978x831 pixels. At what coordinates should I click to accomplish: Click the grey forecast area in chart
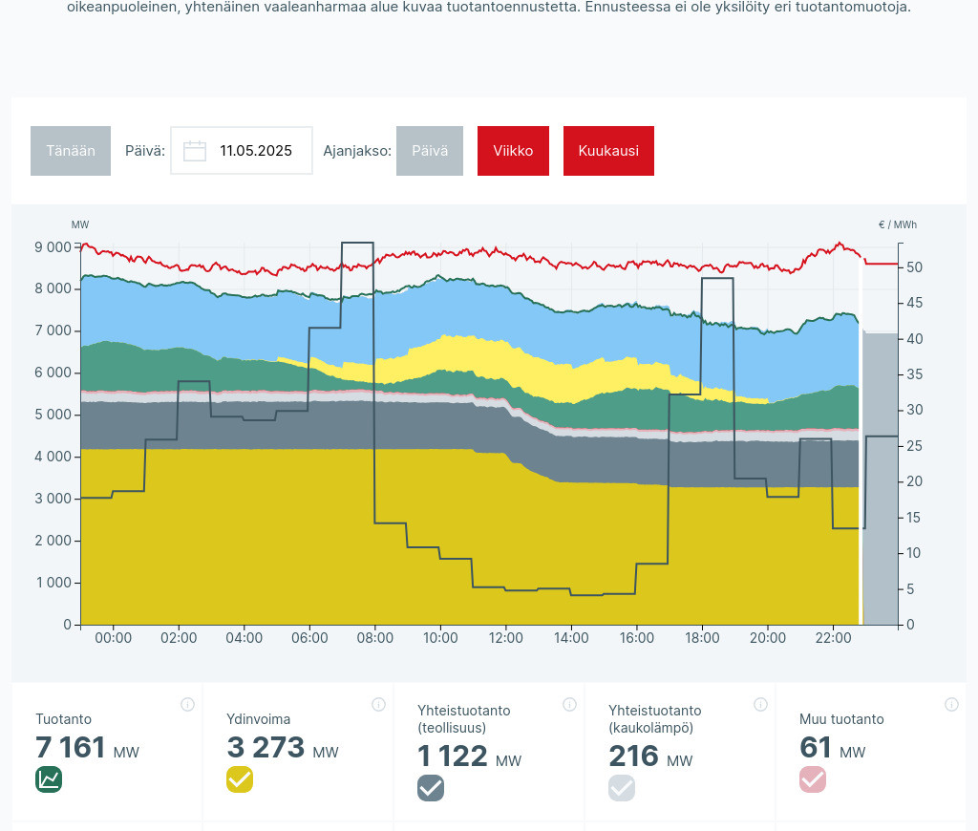[x=880, y=478]
